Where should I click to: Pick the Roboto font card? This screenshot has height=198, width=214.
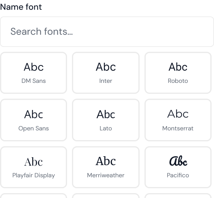coord(178,73)
